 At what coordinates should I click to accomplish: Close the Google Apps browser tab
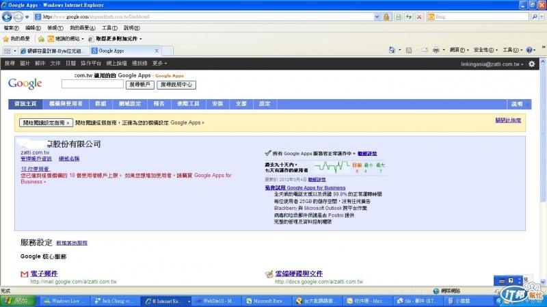pos(157,51)
